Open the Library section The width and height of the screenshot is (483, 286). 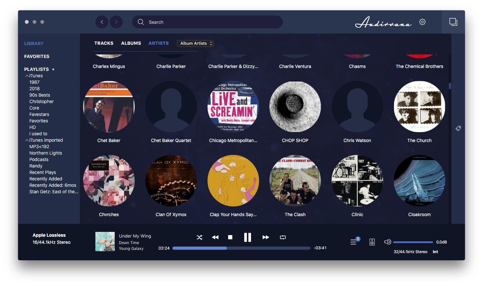click(x=34, y=43)
